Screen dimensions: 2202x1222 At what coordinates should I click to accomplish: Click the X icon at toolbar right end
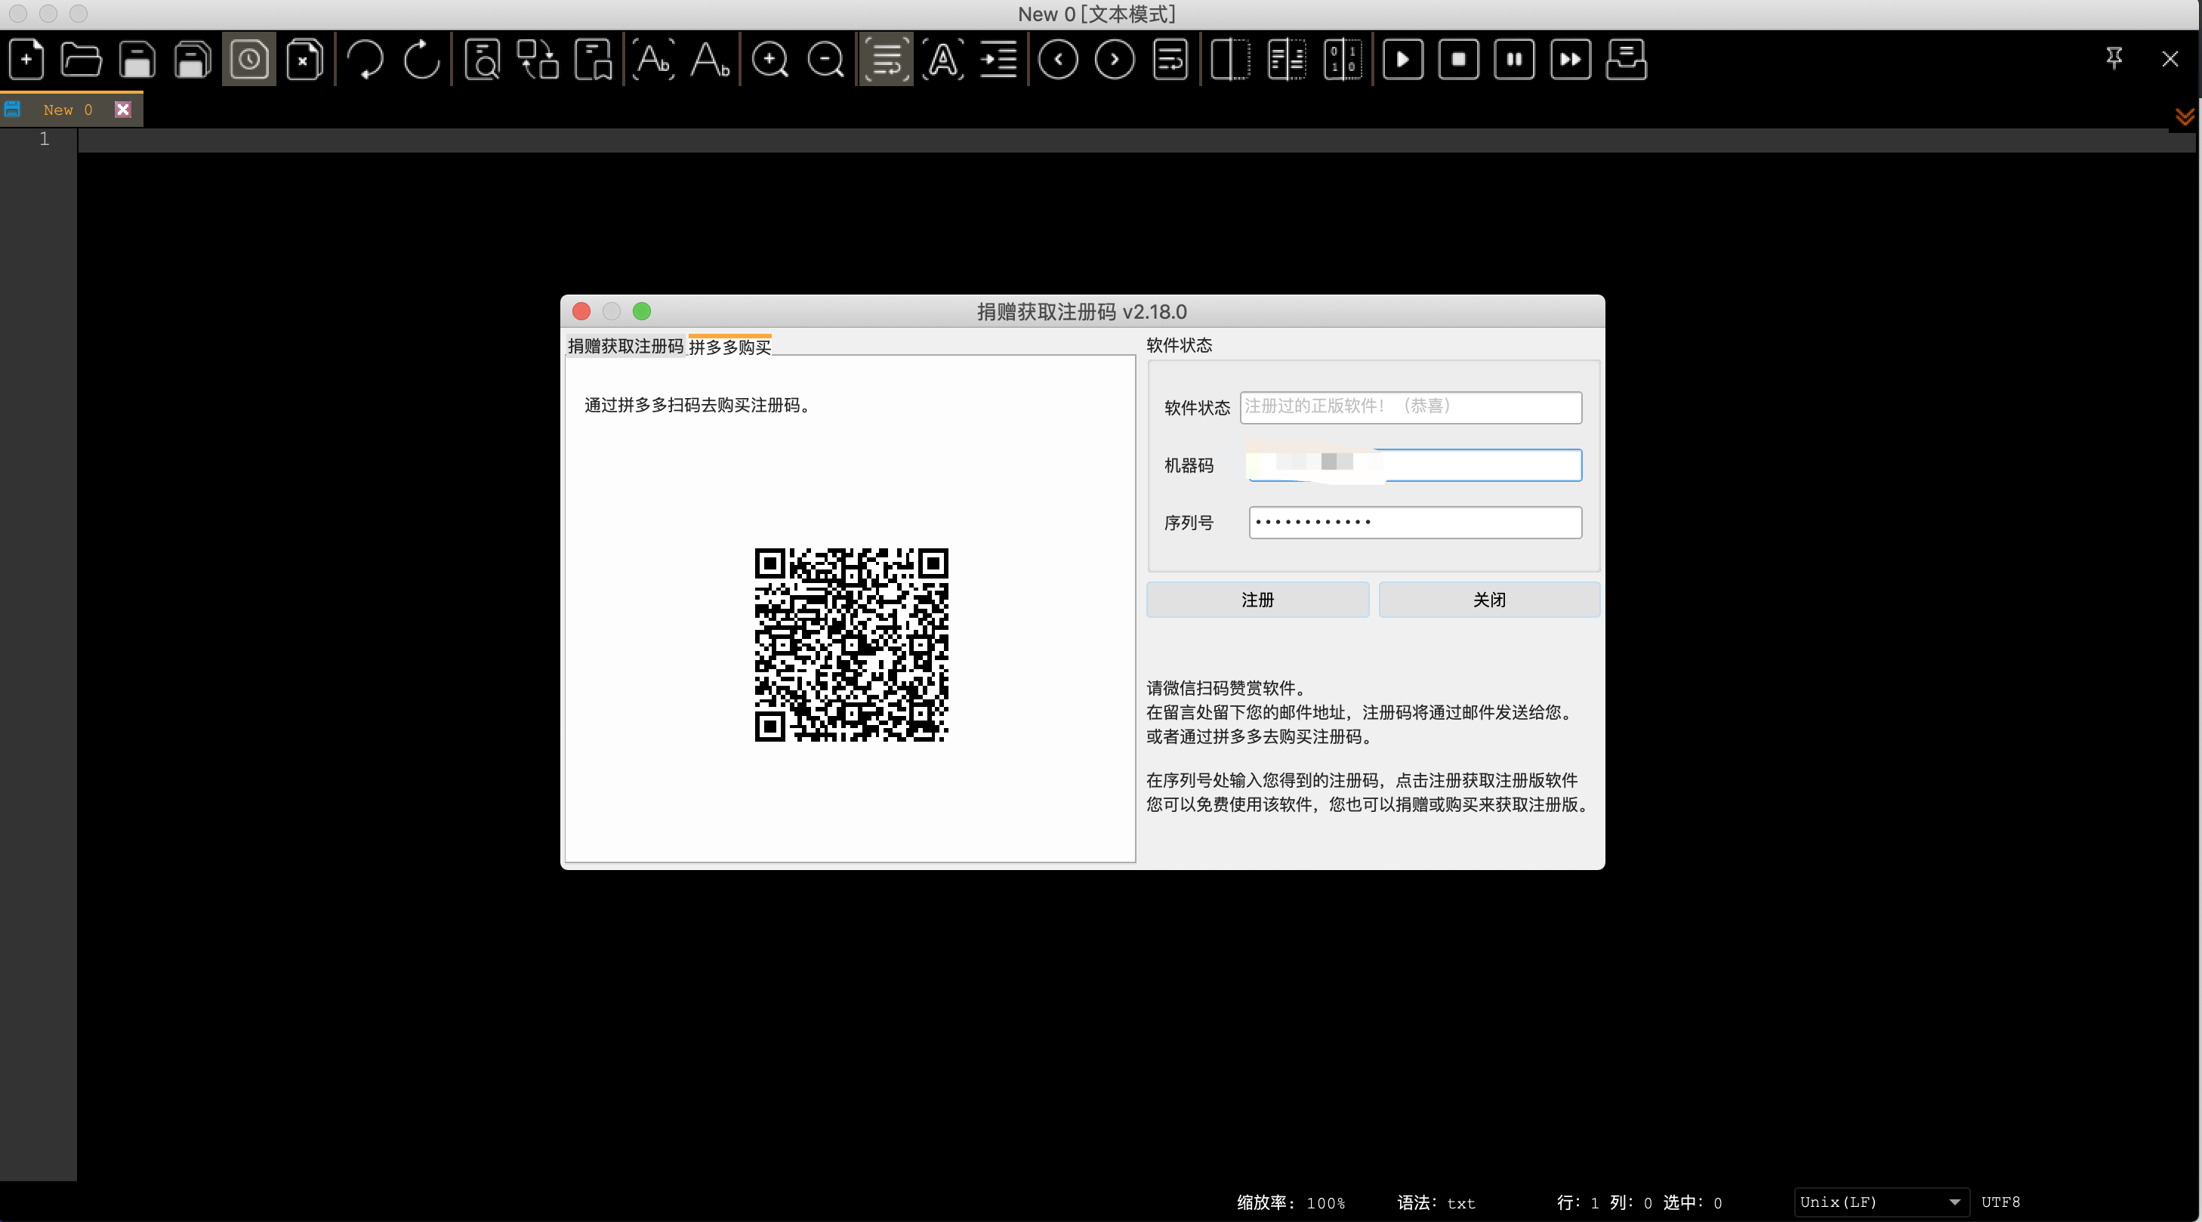click(2170, 58)
